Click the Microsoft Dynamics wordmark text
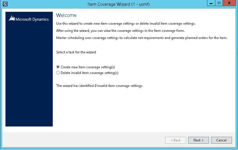 (32, 20)
